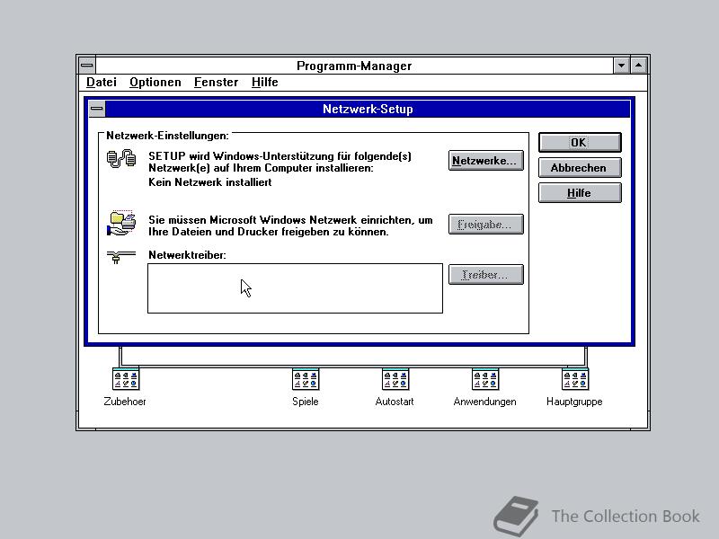Click the Spiele label text
This screenshot has width=719, height=539.
[306, 402]
